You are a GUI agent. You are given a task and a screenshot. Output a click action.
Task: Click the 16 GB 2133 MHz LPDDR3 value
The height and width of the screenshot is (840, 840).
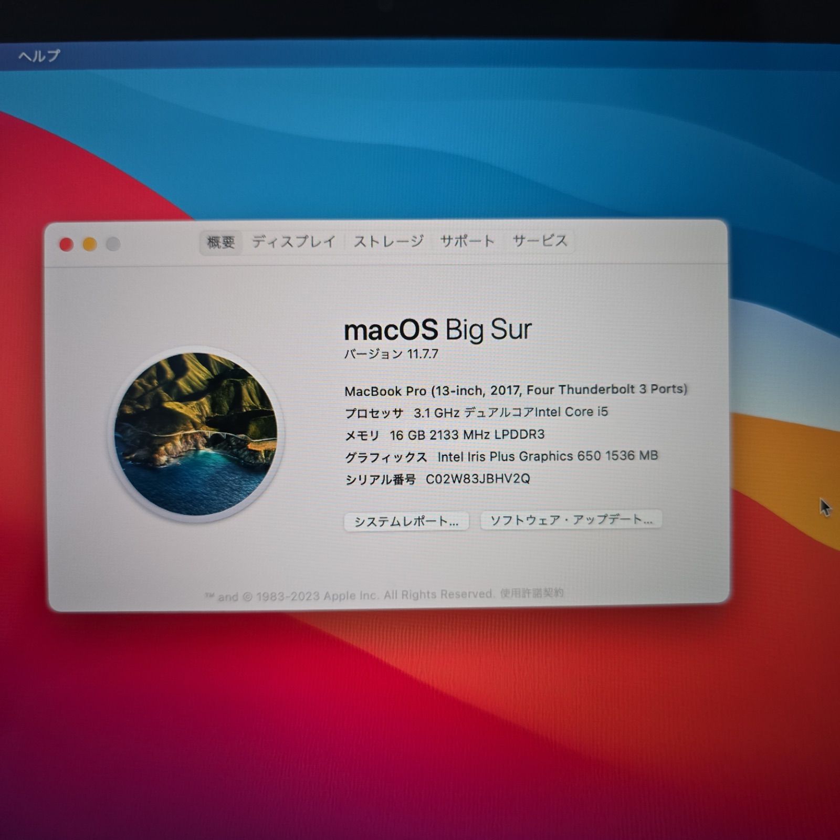(x=467, y=435)
